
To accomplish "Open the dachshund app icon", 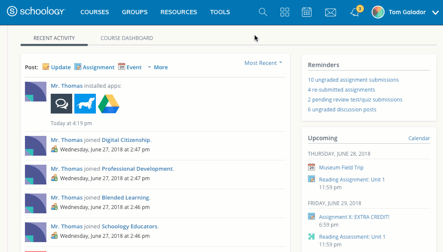I will pyautogui.click(x=85, y=104).
